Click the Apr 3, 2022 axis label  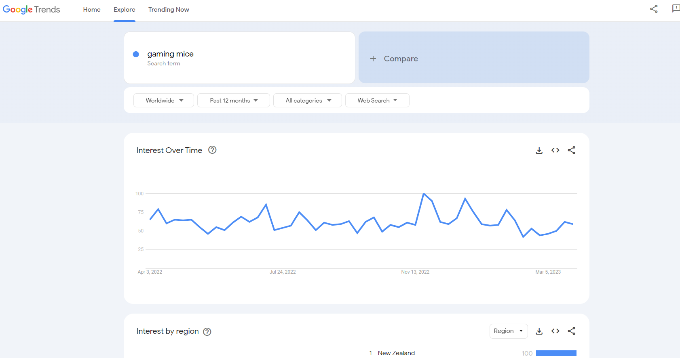(150, 272)
